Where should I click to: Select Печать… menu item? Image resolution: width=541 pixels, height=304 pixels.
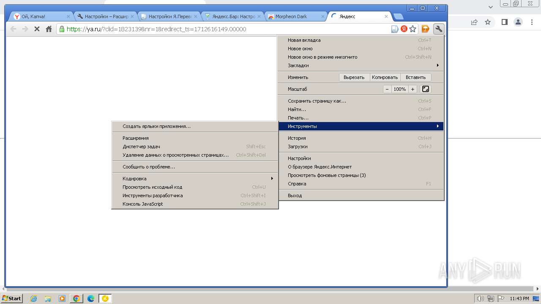click(x=361, y=118)
